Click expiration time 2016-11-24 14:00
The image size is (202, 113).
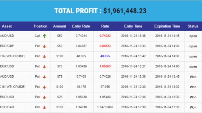(x=167, y=66)
